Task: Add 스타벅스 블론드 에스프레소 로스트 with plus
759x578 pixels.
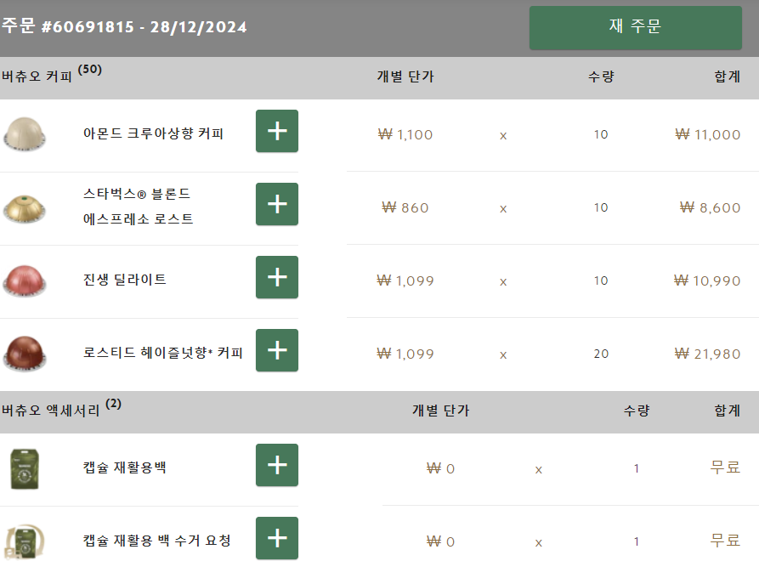Action: pos(277,204)
